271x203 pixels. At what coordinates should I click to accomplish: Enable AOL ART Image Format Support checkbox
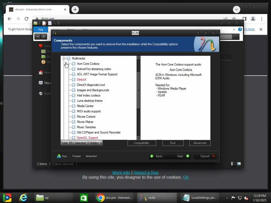[74, 74]
